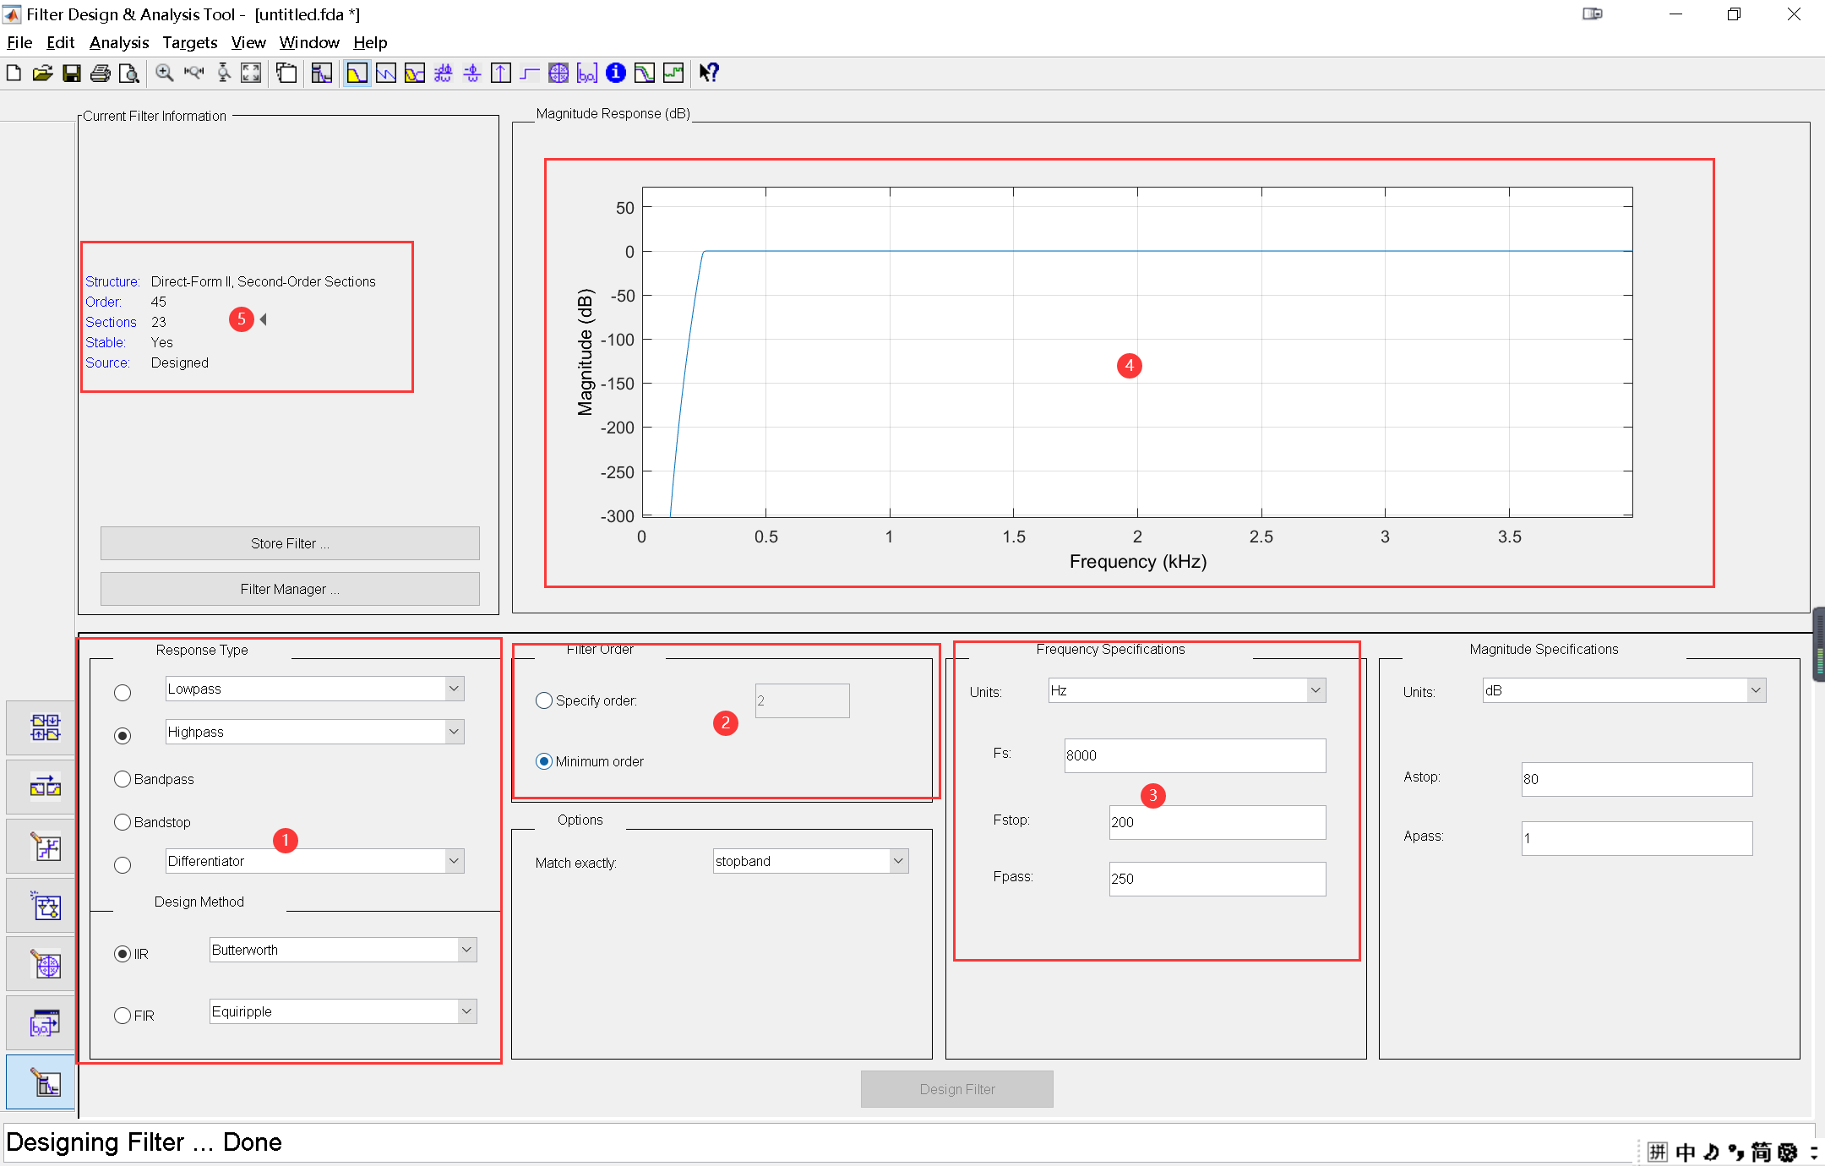The height and width of the screenshot is (1166, 1825).
Task: Open the pole/zero editor sidebar panel icon
Action: (46, 965)
